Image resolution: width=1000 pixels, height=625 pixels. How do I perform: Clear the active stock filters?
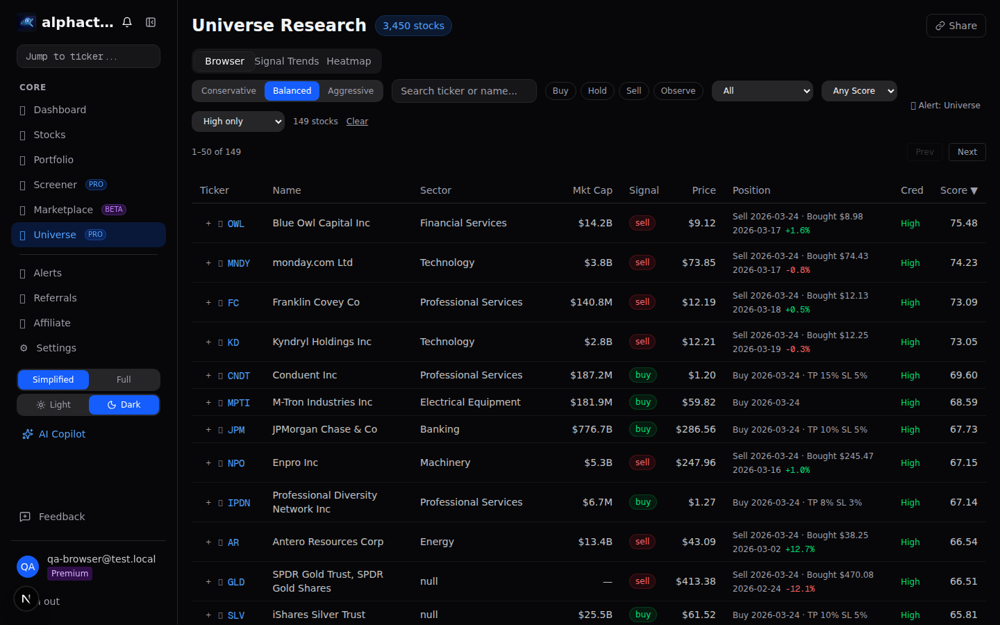(357, 121)
